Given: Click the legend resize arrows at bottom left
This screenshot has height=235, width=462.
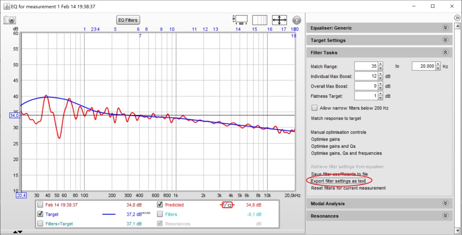Looking at the screenshot, I should pos(18,232).
